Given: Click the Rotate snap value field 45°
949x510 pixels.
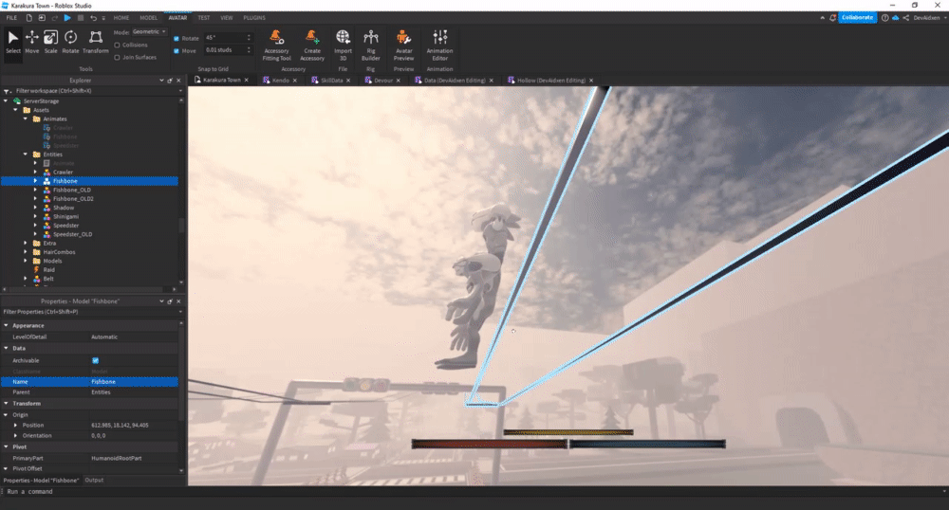Looking at the screenshot, I should (228, 38).
